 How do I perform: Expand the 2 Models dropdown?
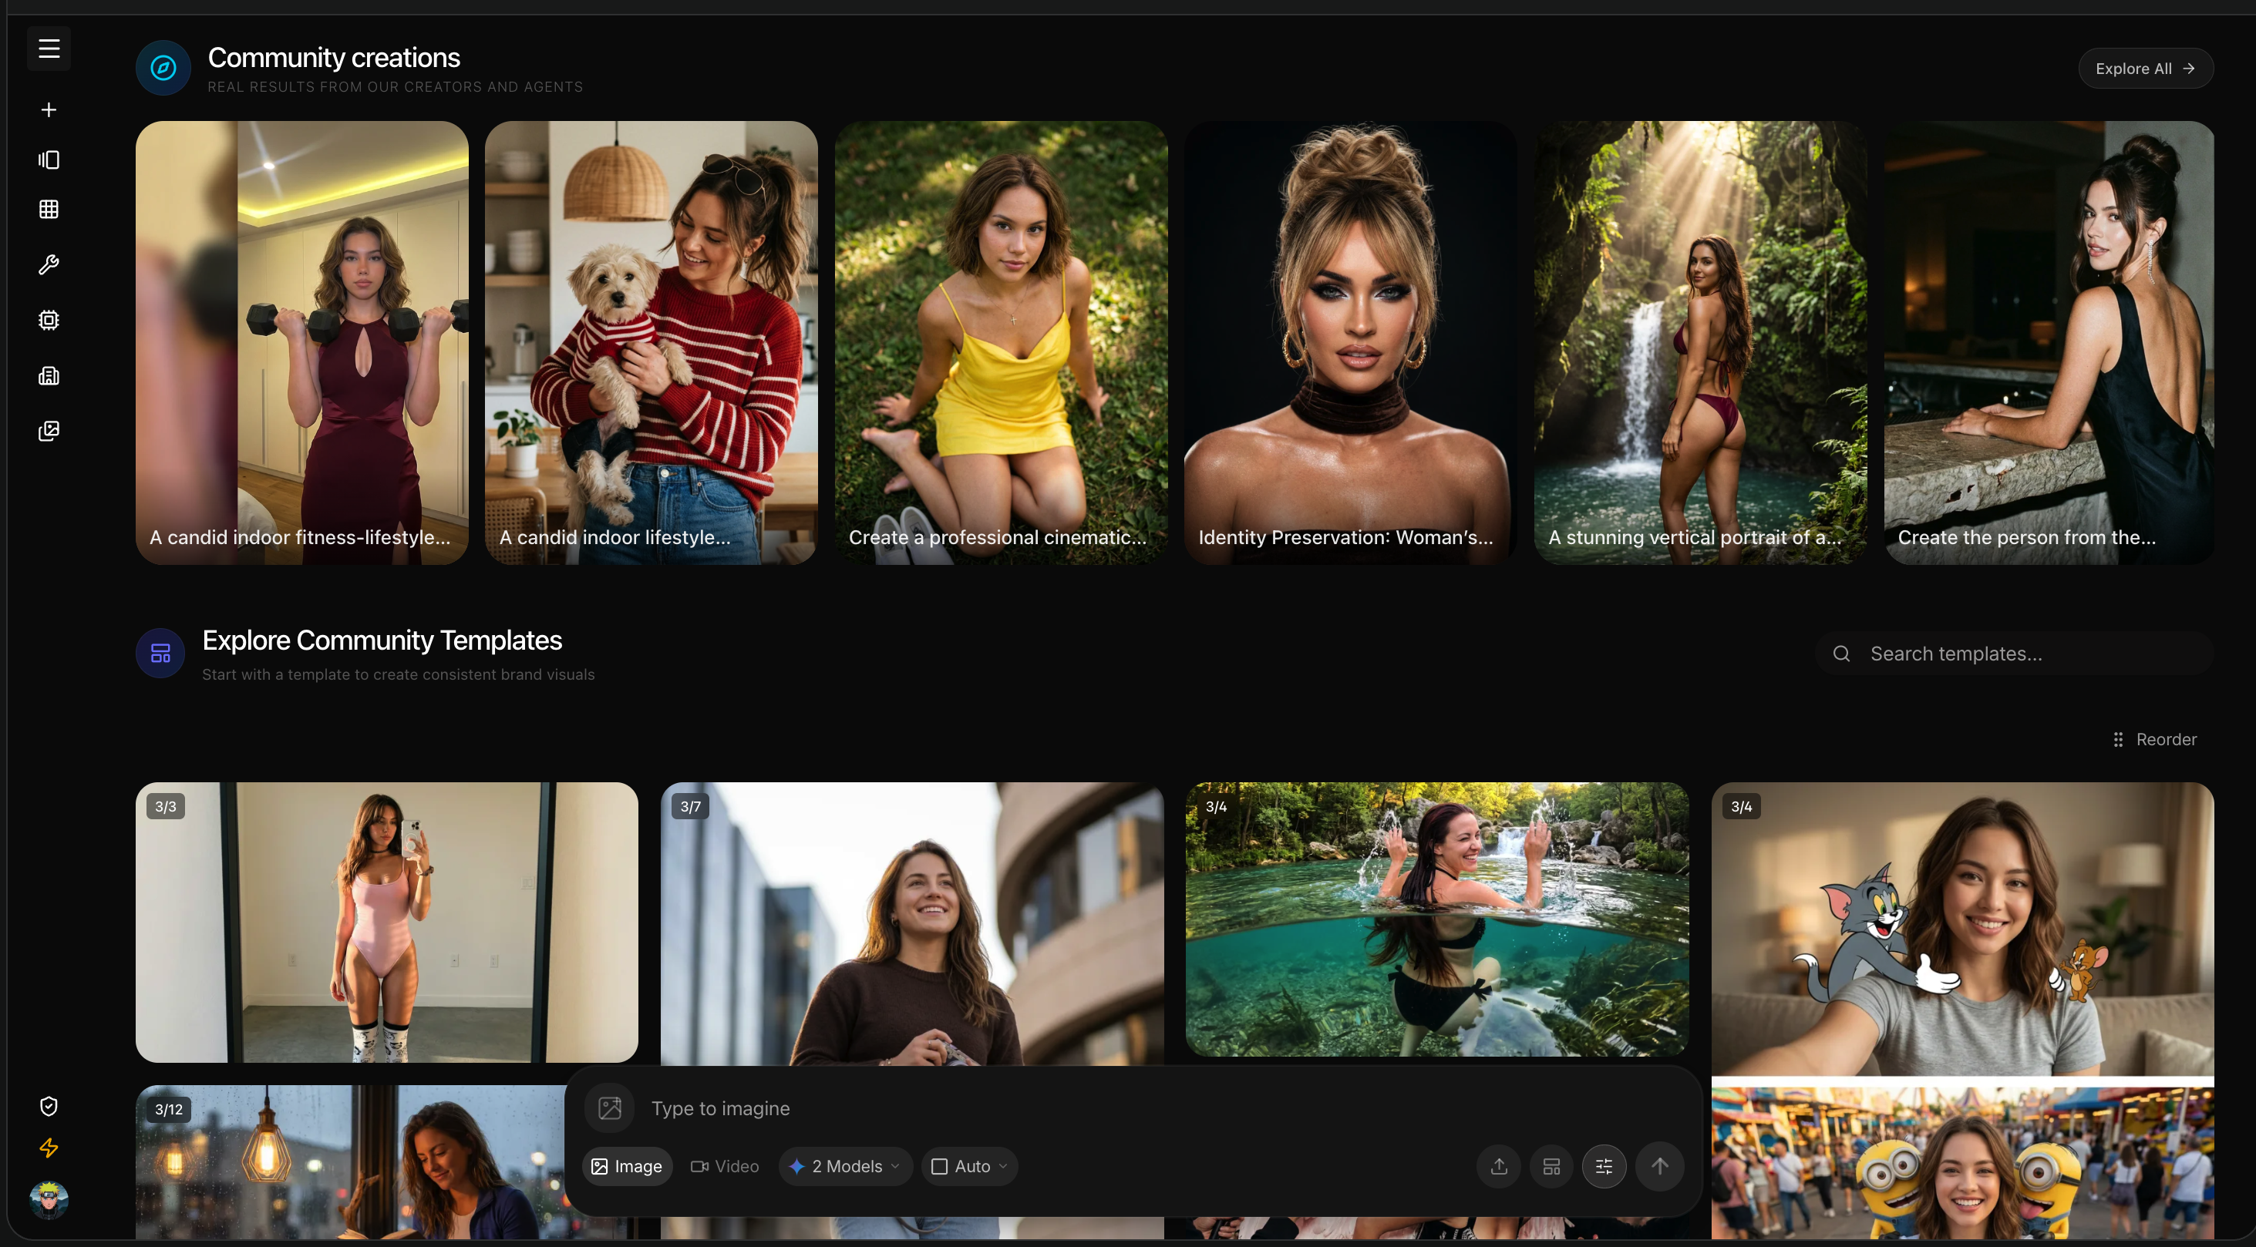coord(845,1166)
